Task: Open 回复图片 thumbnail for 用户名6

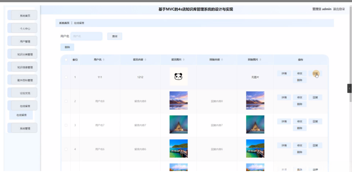Action: pyautogui.click(x=255, y=148)
